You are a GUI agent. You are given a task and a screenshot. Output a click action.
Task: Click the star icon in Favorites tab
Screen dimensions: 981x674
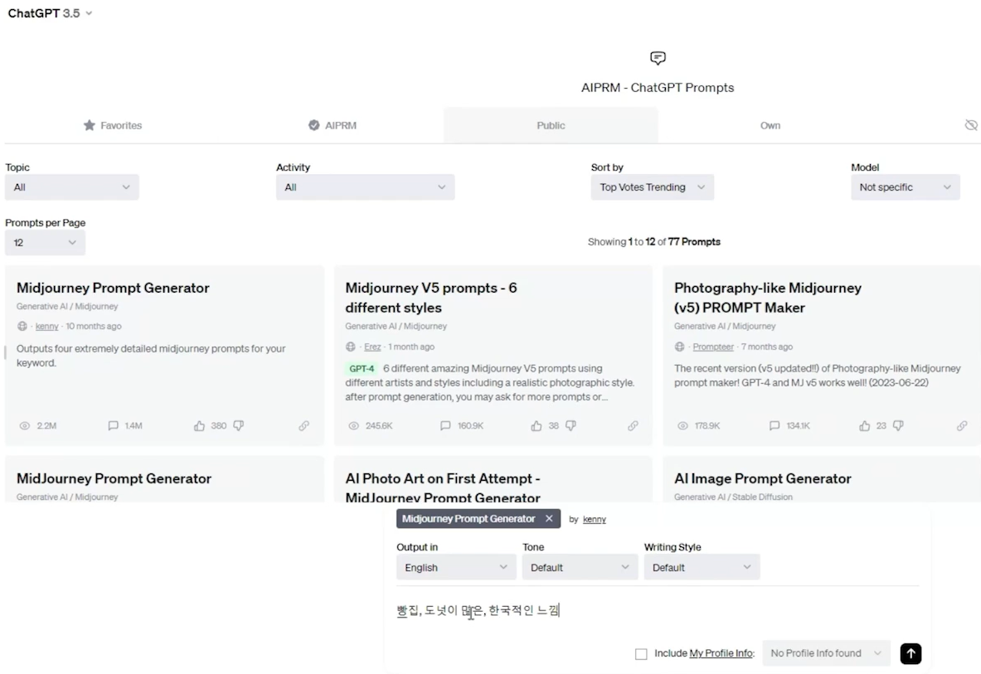pos(90,125)
